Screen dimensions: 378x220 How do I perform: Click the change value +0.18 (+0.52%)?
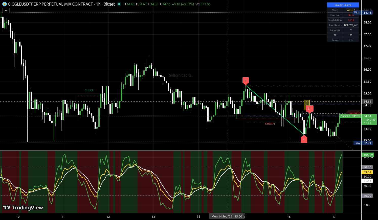tap(183, 4)
